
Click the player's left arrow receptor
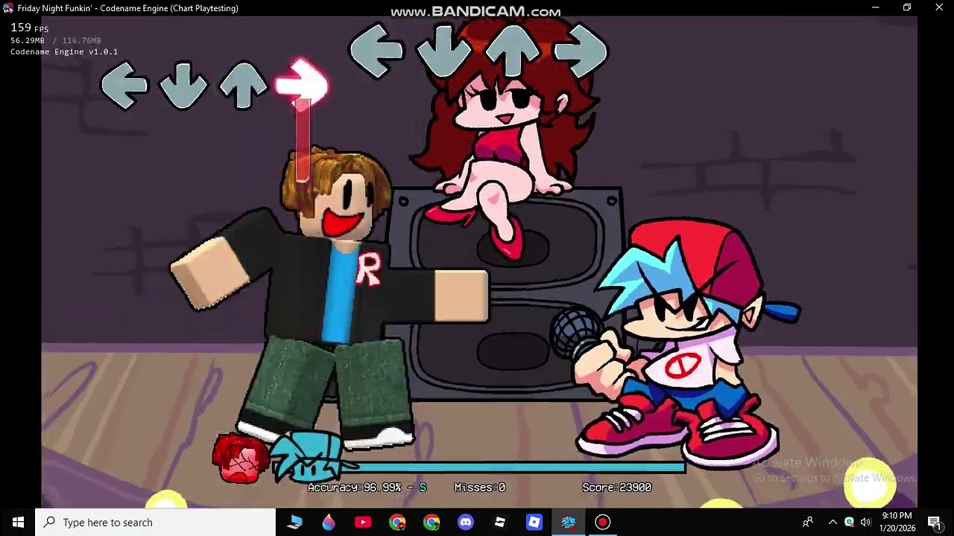coord(376,51)
